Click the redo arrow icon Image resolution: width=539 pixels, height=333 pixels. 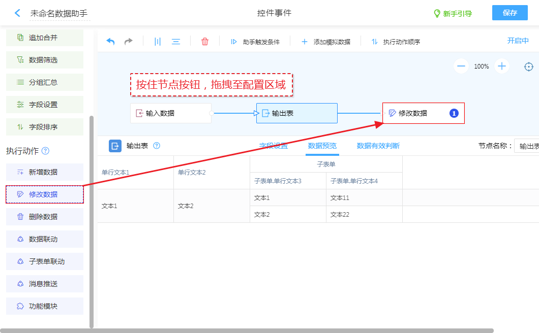tap(129, 42)
